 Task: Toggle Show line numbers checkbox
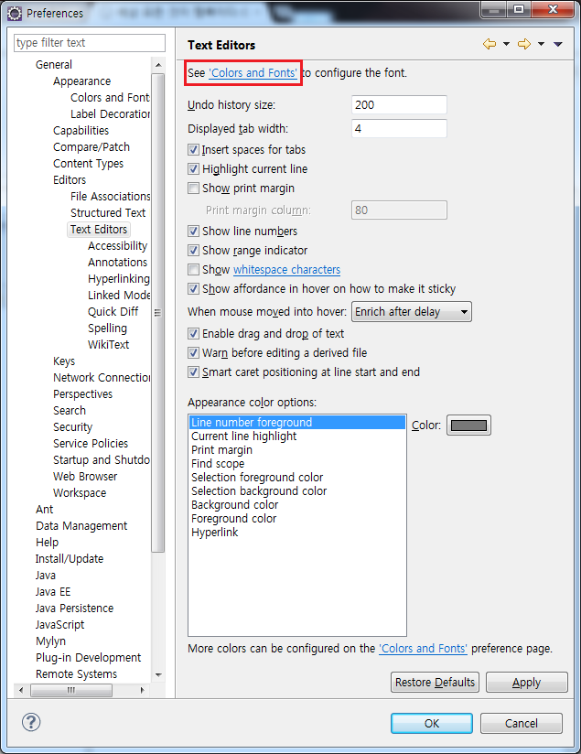(x=193, y=232)
